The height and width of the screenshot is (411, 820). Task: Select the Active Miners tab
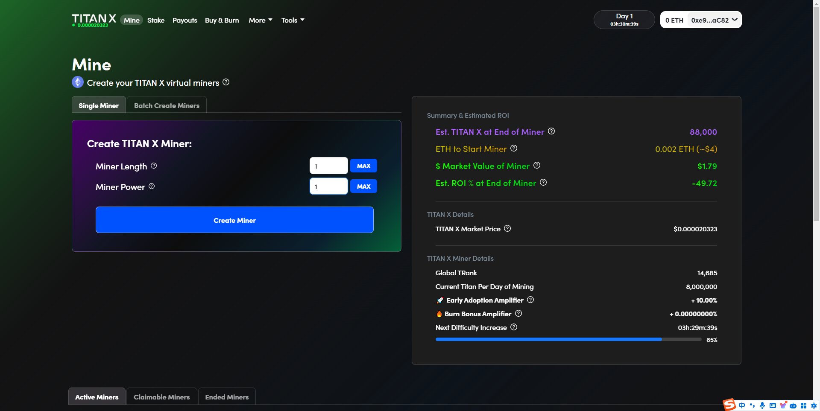(x=97, y=396)
